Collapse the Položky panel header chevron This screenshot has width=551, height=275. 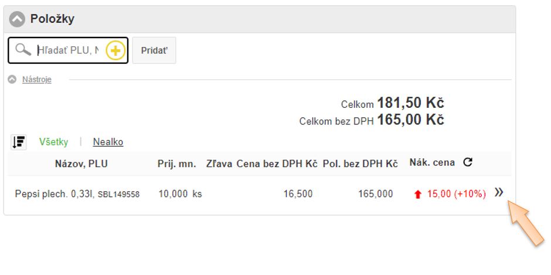pyautogui.click(x=17, y=19)
